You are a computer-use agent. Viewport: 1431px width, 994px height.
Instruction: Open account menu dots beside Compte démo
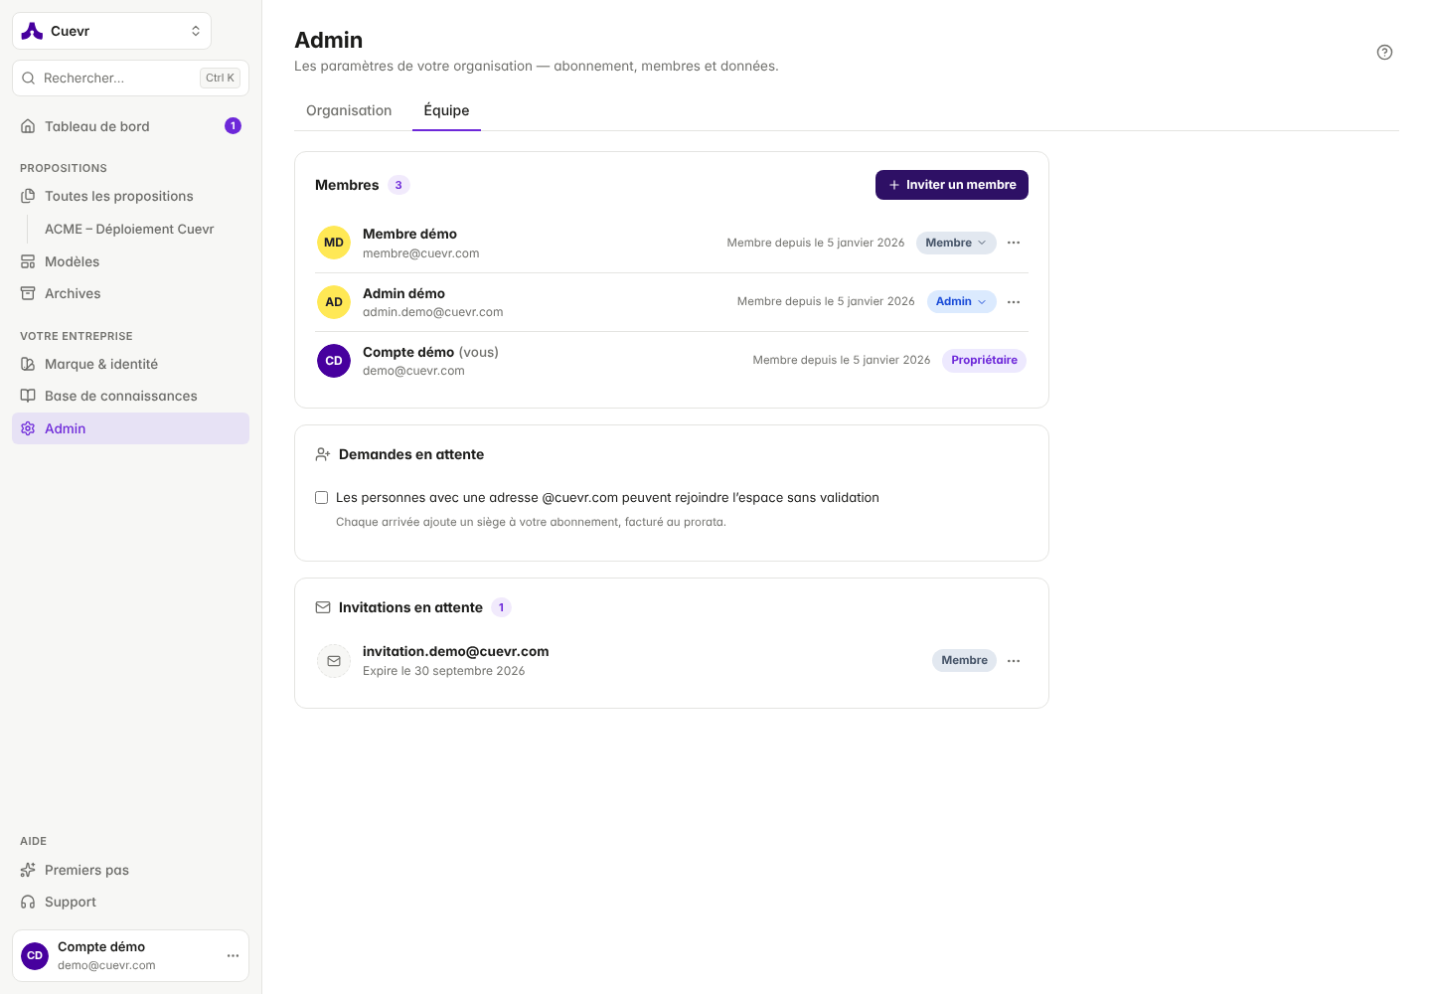[233, 956]
